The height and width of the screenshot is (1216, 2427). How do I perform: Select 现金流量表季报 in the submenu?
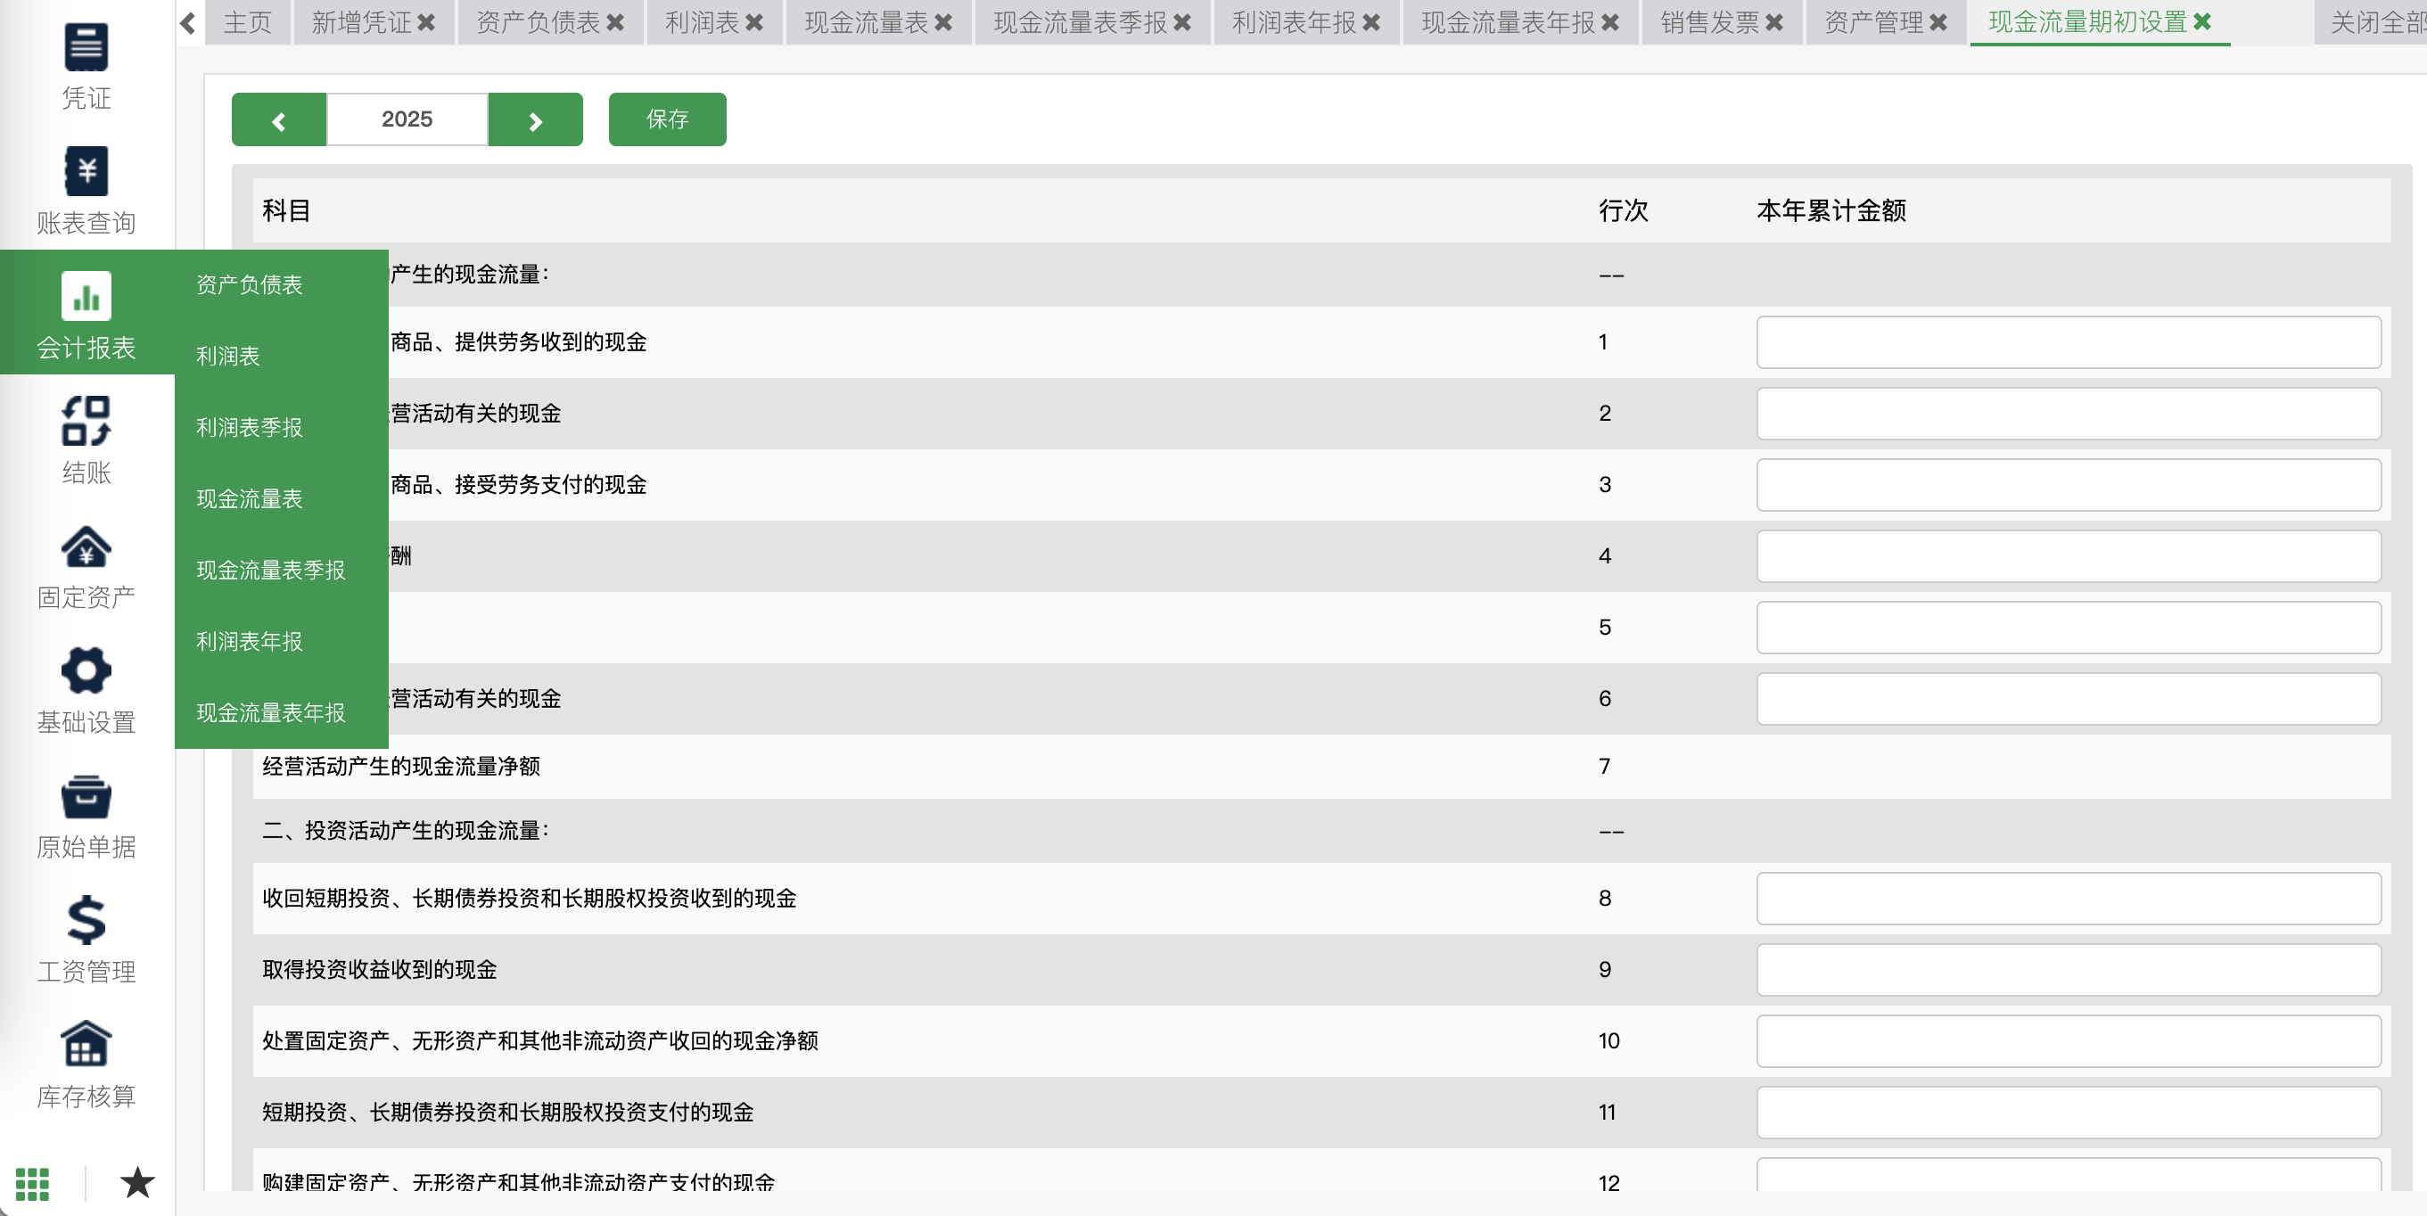click(x=270, y=570)
